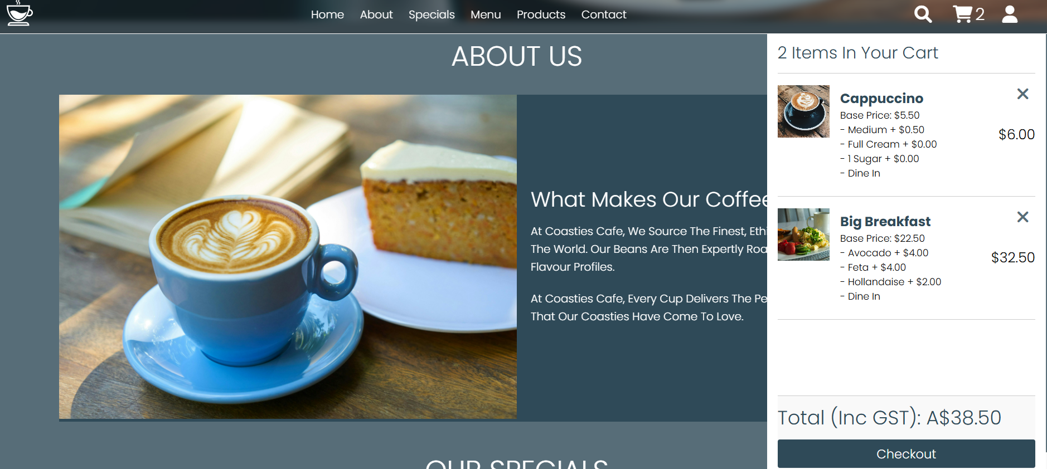Open the search magnifier icon
The height and width of the screenshot is (469, 1047).
(923, 14)
